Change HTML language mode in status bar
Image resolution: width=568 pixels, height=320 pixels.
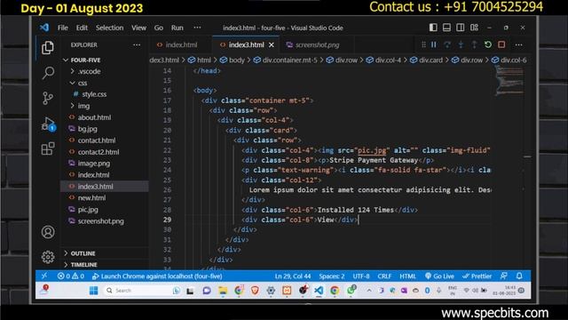click(408, 276)
